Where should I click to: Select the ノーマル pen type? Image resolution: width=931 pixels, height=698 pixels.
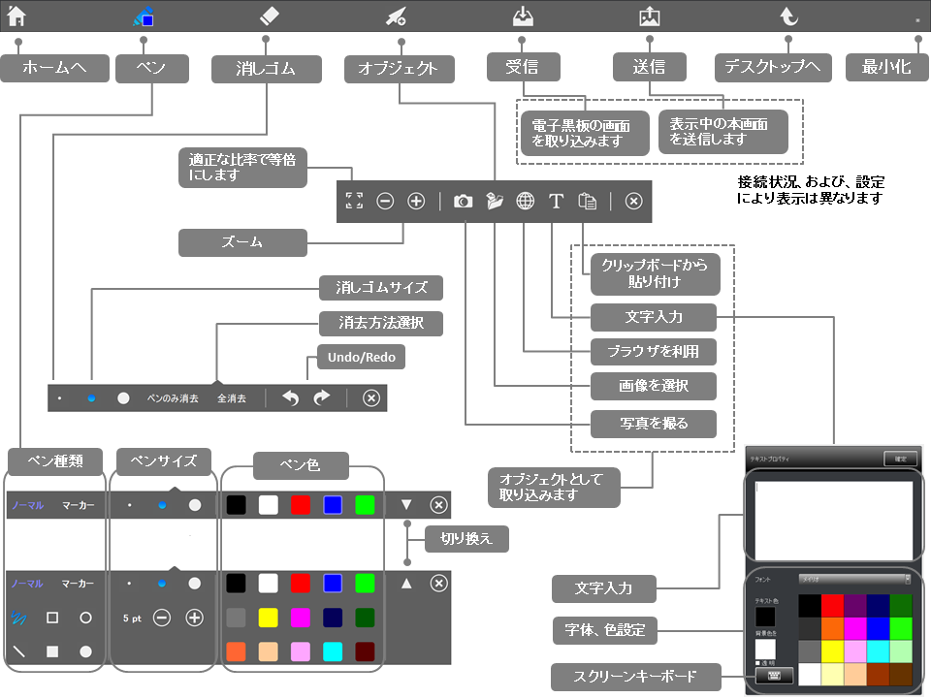27,504
